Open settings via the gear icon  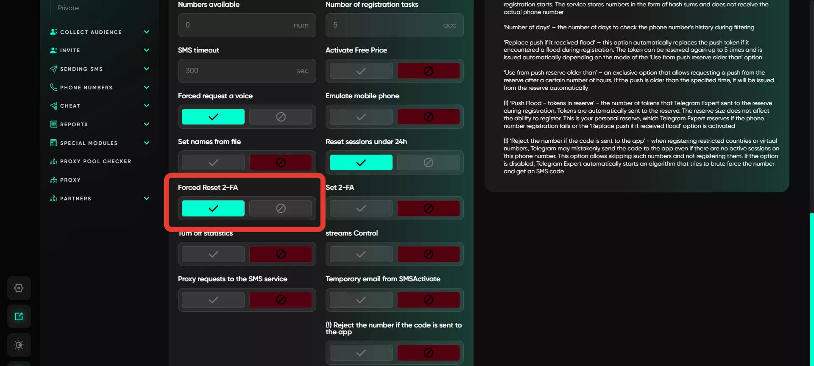[x=19, y=288]
